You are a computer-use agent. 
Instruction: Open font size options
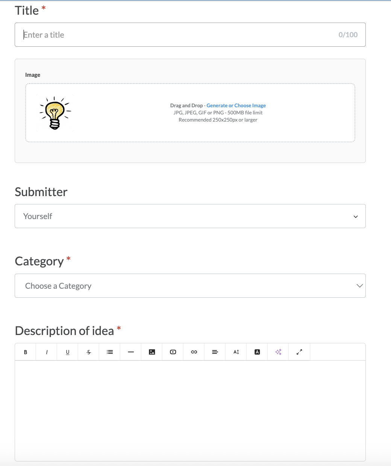click(236, 352)
